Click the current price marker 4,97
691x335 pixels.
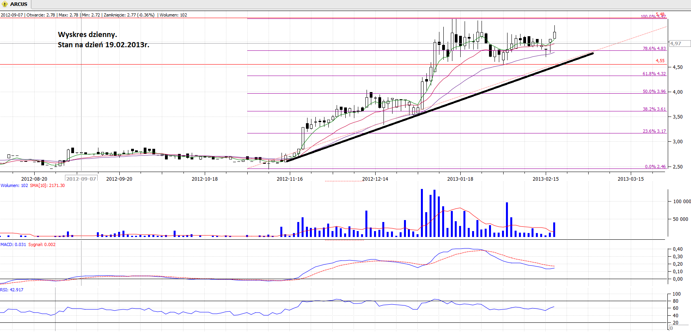(x=680, y=44)
